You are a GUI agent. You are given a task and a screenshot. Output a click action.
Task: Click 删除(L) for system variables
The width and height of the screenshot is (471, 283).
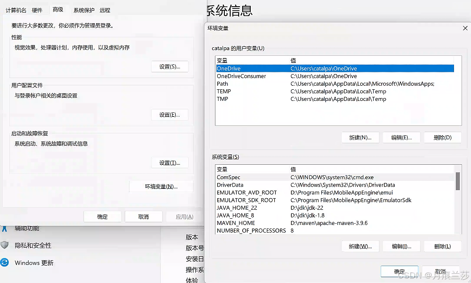[442, 246]
